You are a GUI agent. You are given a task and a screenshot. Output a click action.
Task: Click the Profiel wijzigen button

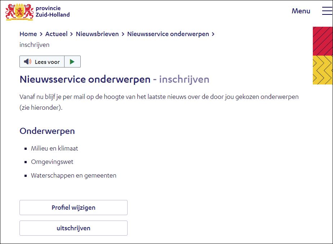pos(74,208)
